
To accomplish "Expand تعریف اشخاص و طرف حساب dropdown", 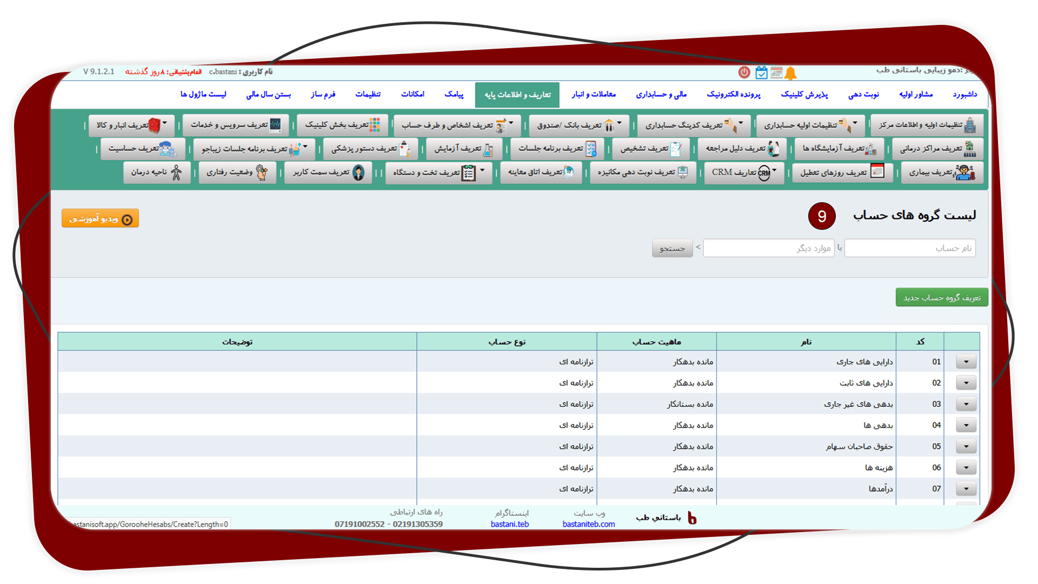I will pyautogui.click(x=457, y=125).
